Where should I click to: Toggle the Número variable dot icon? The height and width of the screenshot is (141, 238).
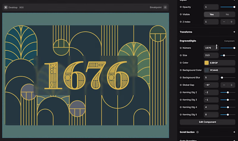point(181,48)
